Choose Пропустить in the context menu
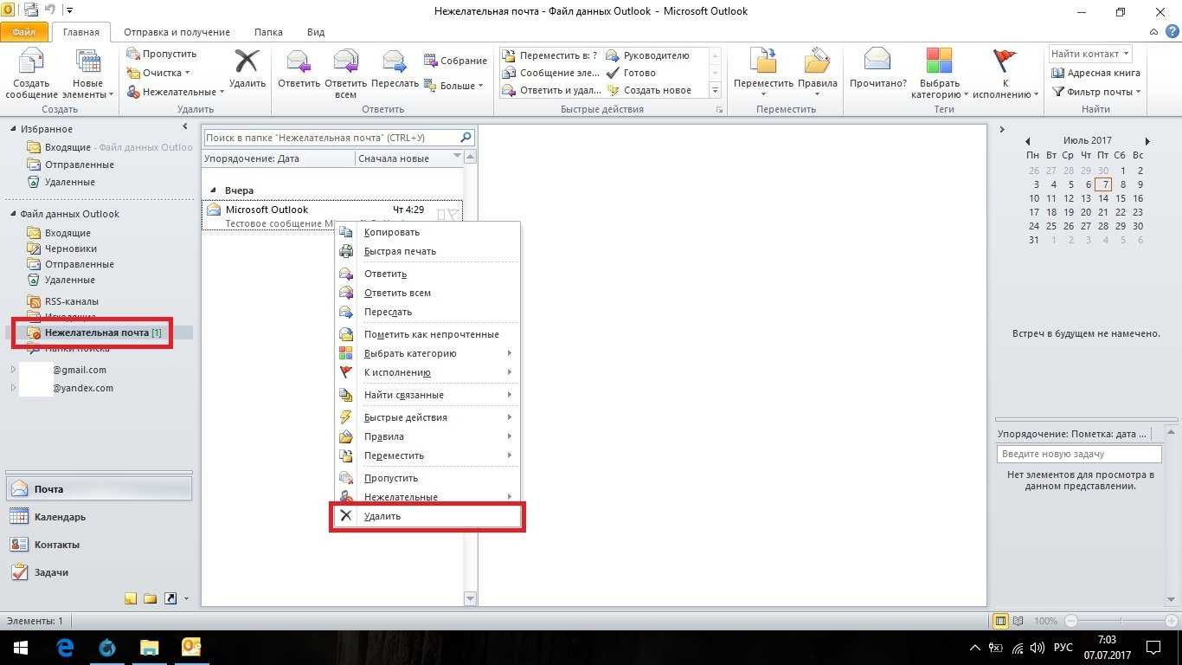The image size is (1182, 665). pyautogui.click(x=427, y=478)
